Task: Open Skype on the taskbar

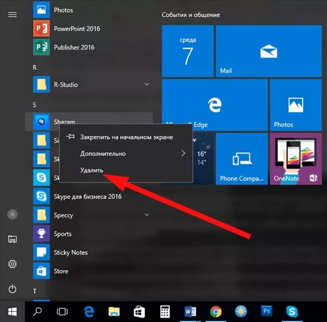Action: point(292,312)
